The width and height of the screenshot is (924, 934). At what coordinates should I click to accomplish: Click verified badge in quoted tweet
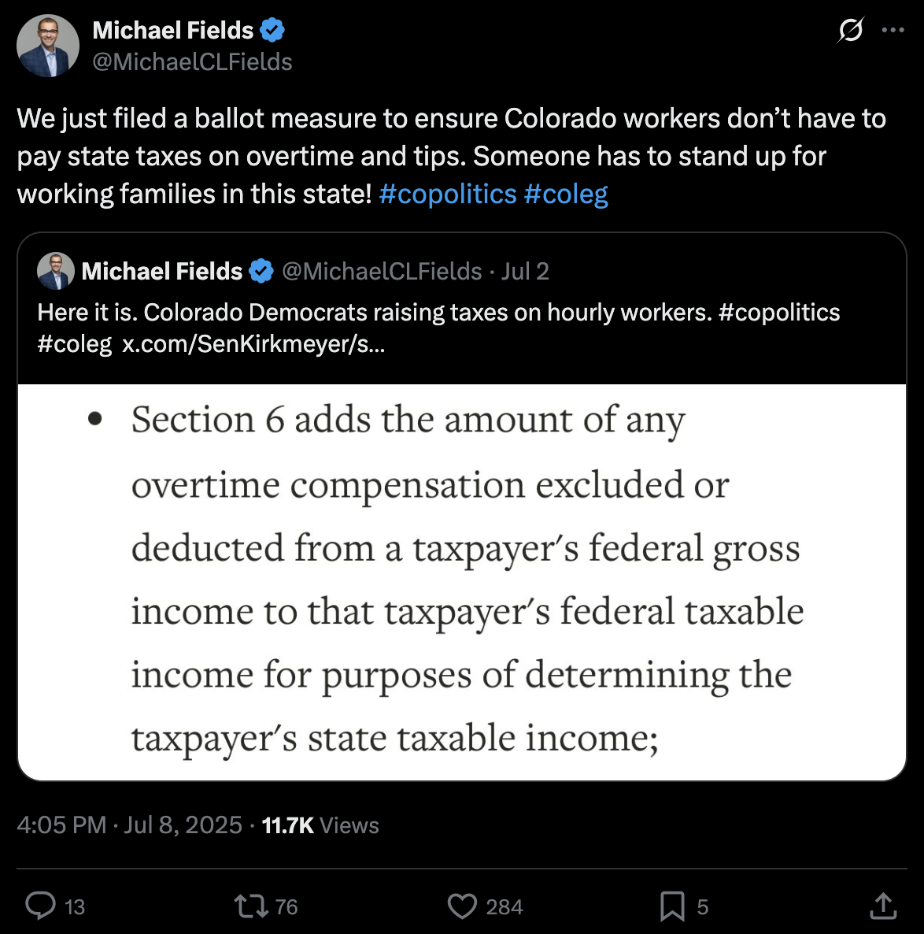pos(261,272)
